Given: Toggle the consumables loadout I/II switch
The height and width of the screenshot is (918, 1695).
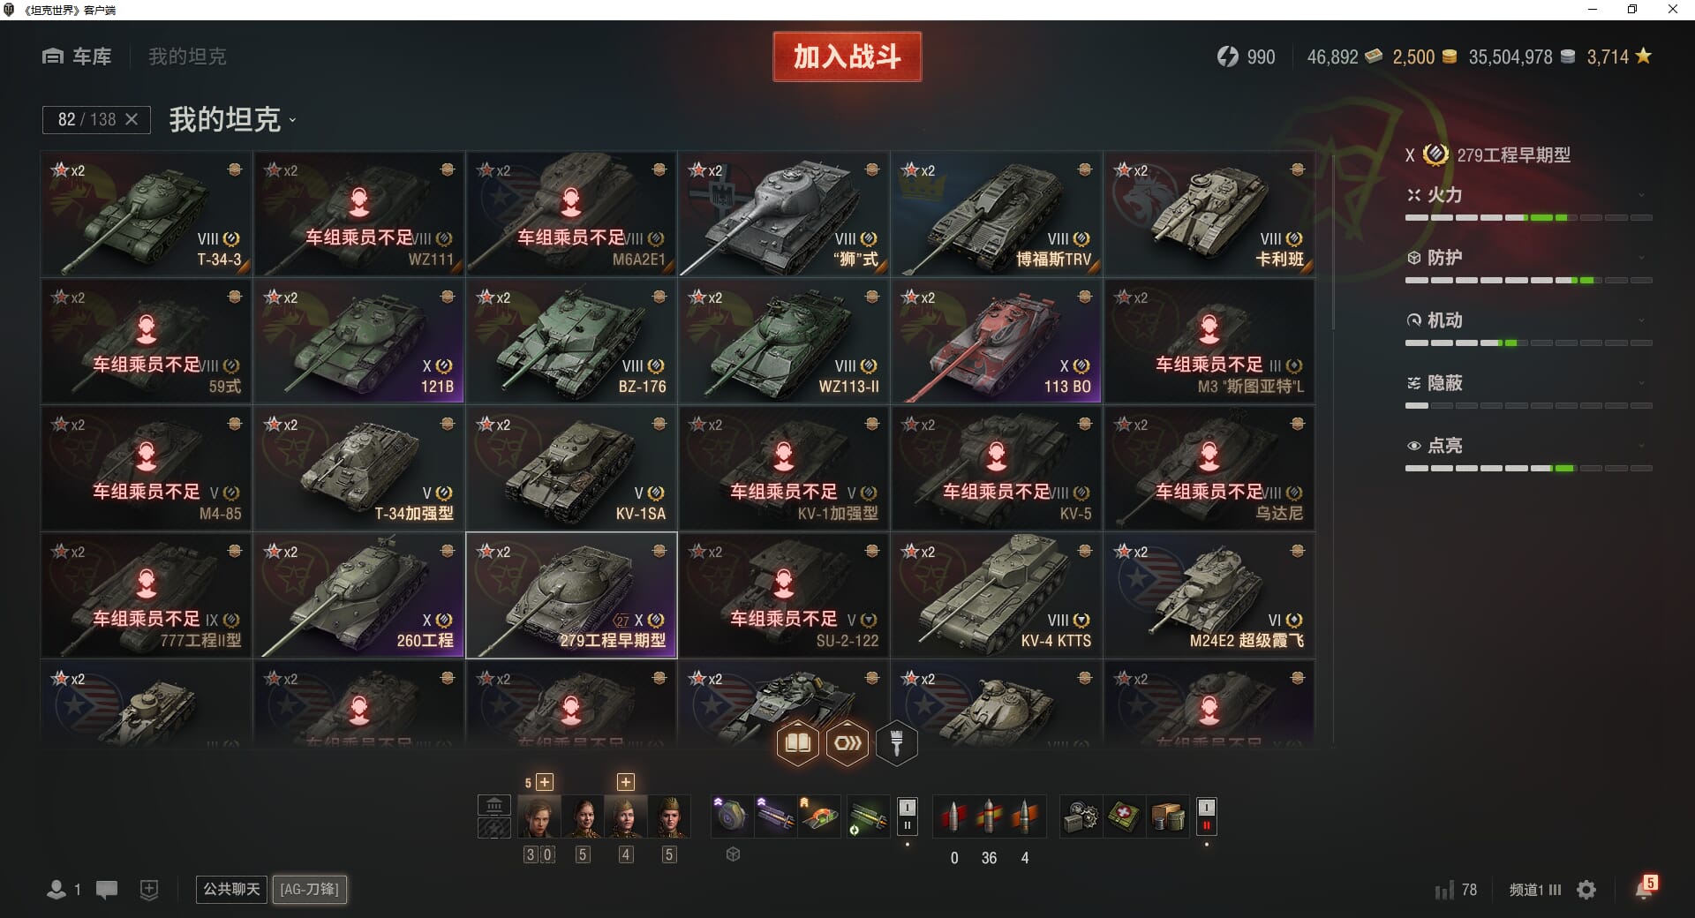Looking at the screenshot, I should pos(1206,816).
